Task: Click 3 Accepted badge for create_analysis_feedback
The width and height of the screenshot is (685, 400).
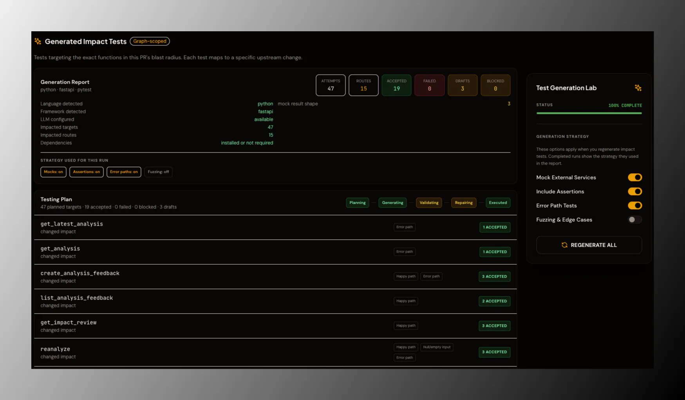Action: 494,276
